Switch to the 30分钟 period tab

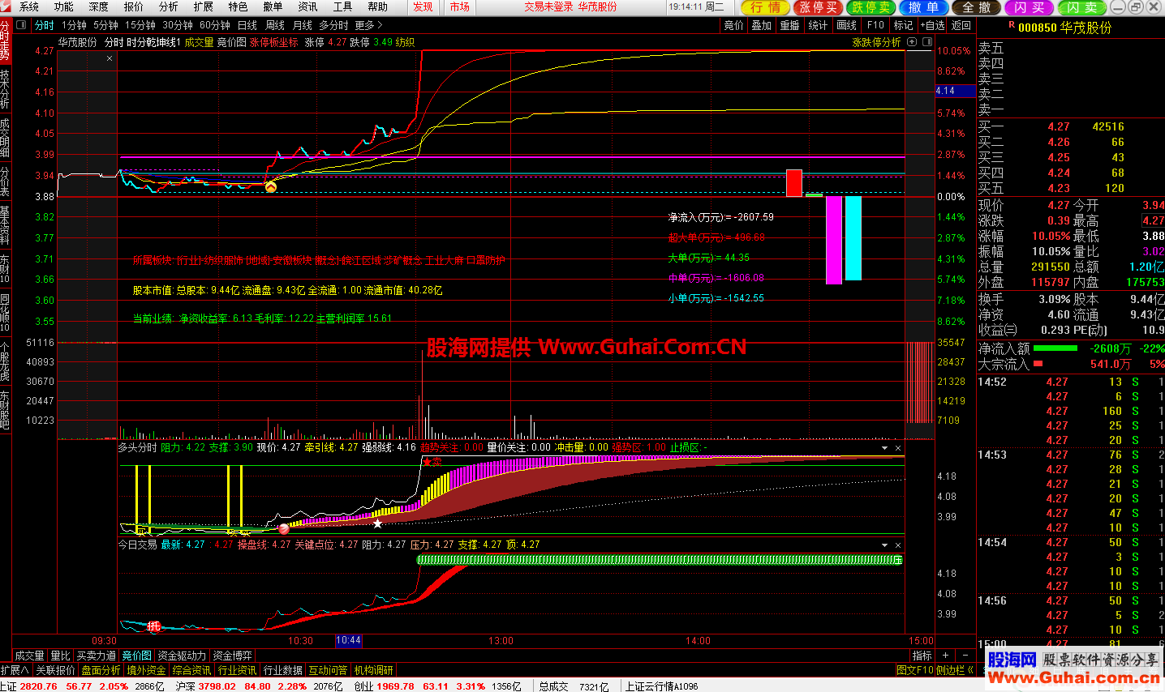point(178,25)
